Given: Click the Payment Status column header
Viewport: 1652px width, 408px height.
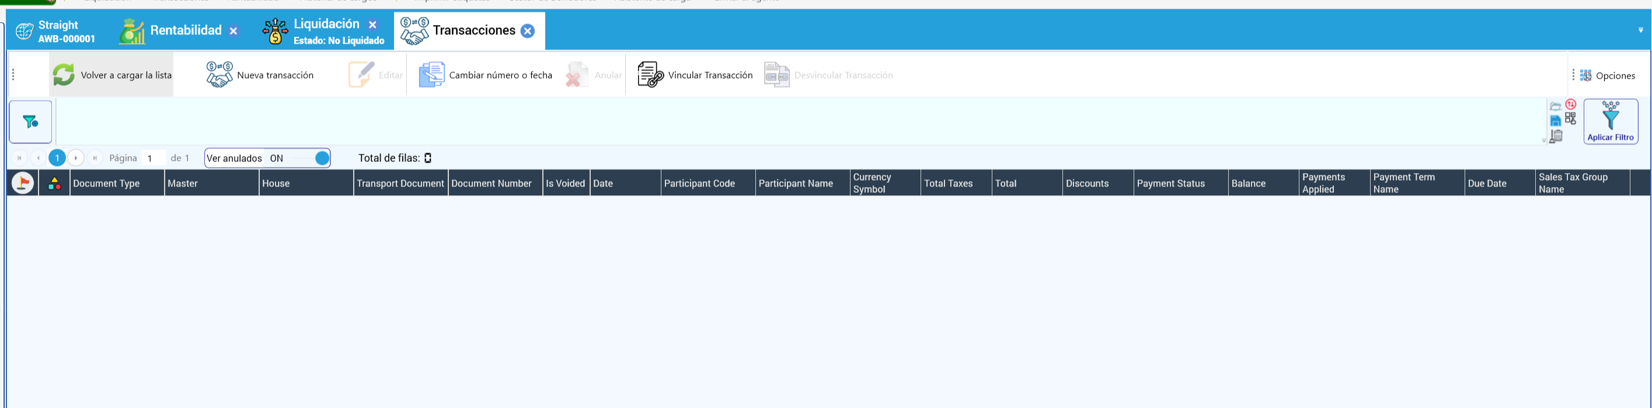Looking at the screenshot, I should click(1182, 183).
